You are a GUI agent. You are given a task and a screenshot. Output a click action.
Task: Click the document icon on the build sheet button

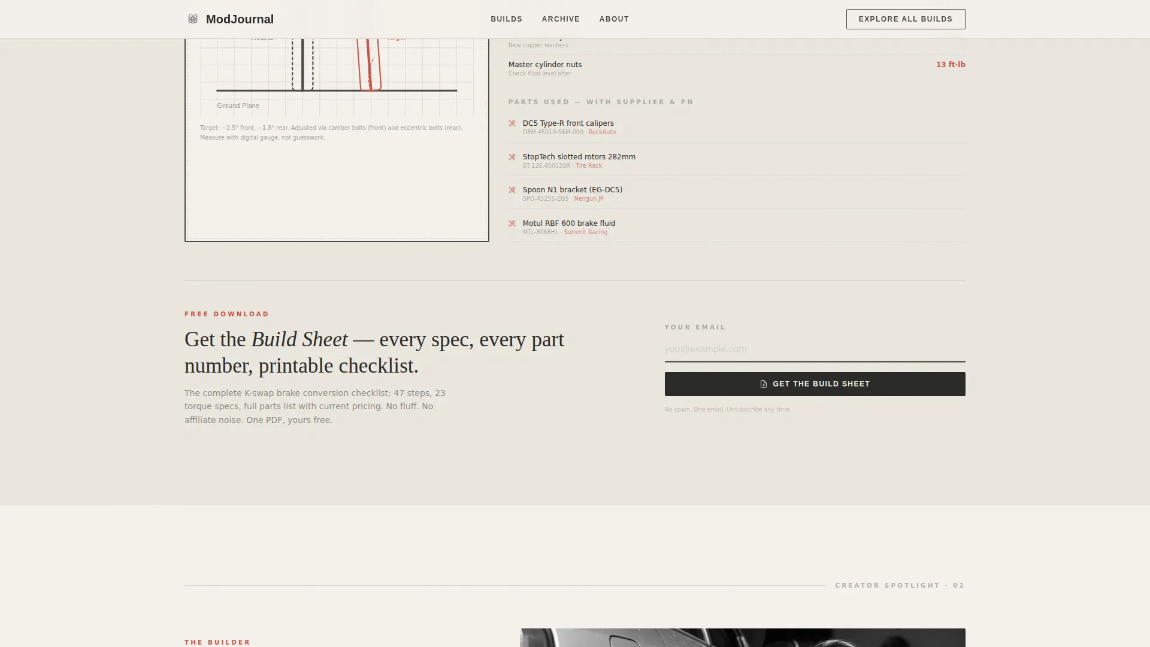pyautogui.click(x=764, y=384)
